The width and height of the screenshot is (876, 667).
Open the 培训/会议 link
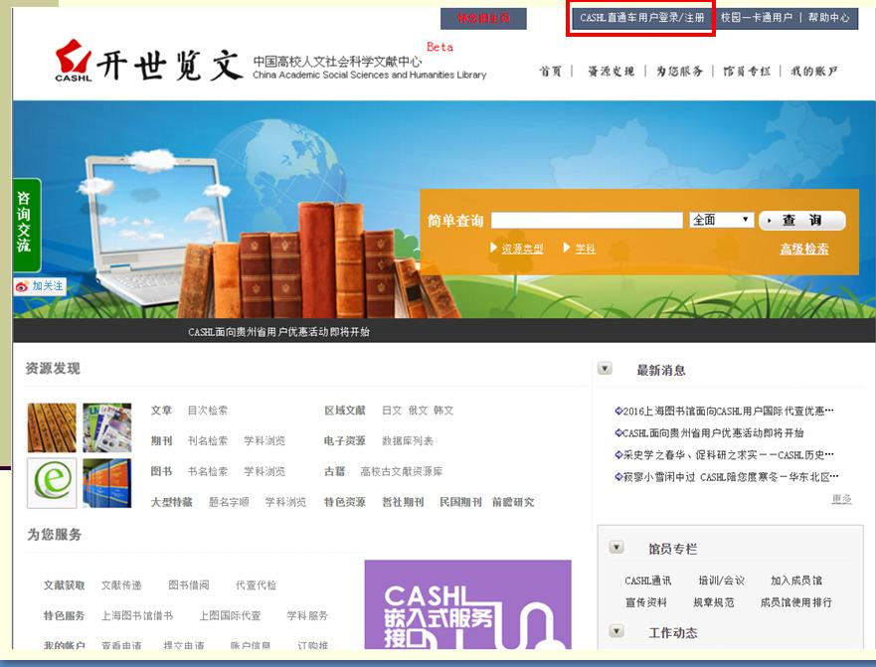point(722,581)
